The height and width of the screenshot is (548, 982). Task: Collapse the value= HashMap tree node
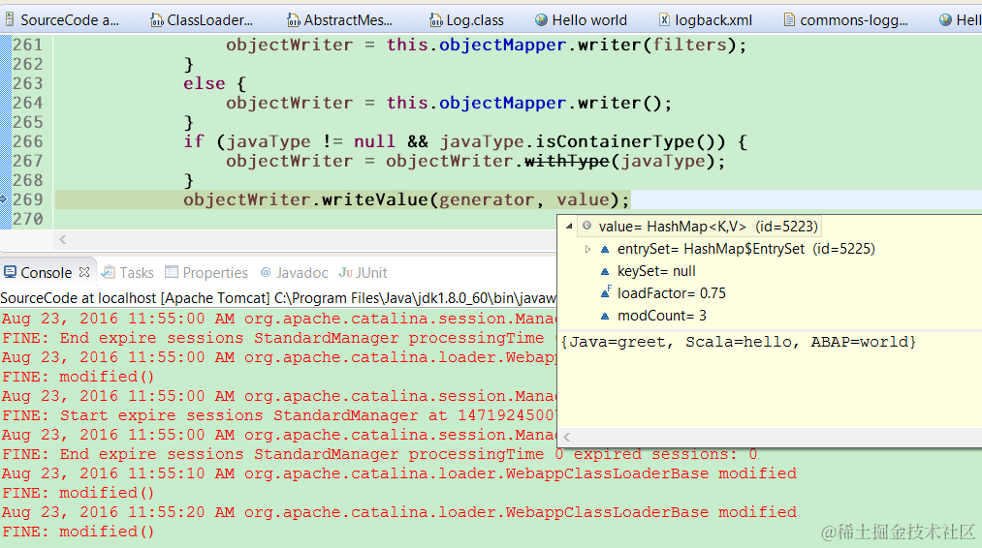tap(569, 227)
